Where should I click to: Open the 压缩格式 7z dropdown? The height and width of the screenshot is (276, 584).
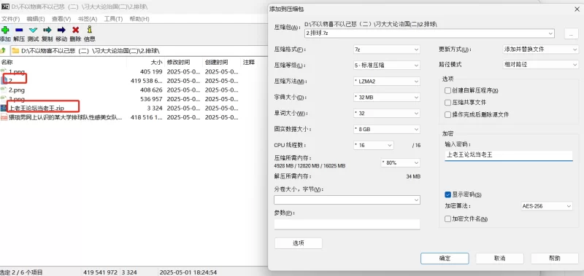[x=387, y=50]
